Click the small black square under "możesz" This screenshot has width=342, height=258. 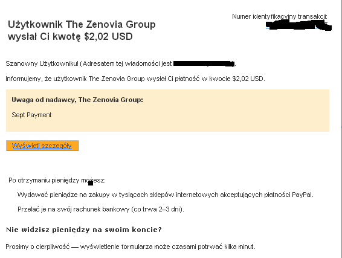[x=91, y=183]
